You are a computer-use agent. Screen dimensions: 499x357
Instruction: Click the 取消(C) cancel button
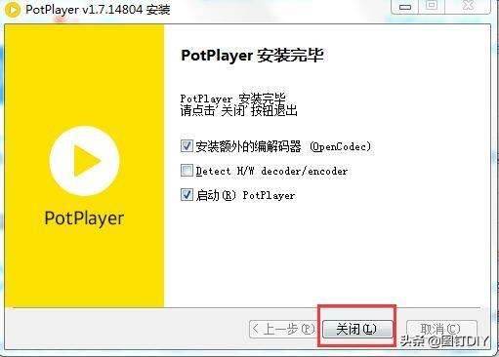tap(441, 329)
